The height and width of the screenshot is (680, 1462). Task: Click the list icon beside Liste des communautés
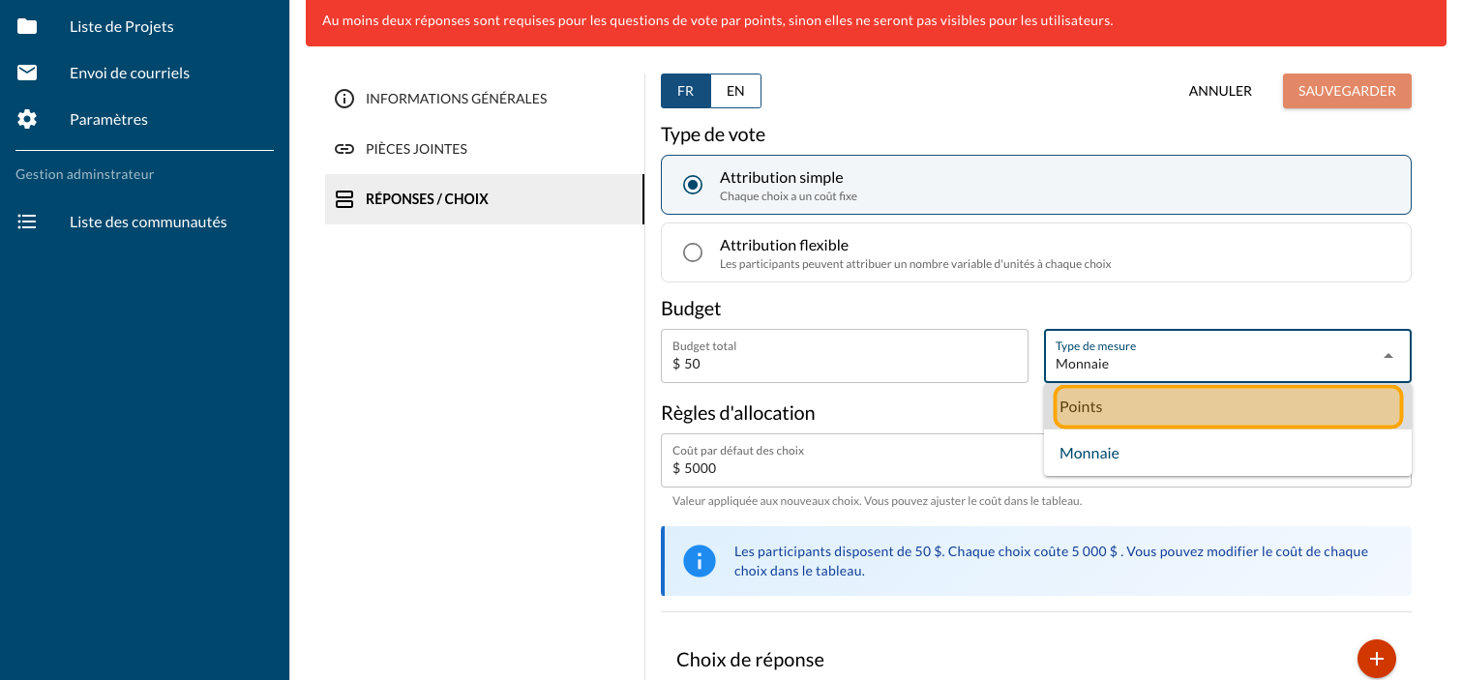click(27, 222)
